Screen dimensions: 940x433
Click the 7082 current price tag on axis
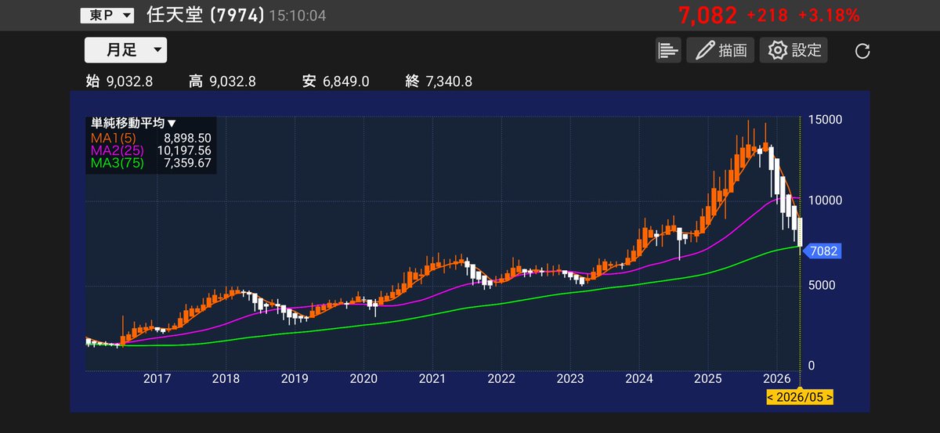click(x=822, y=251)
